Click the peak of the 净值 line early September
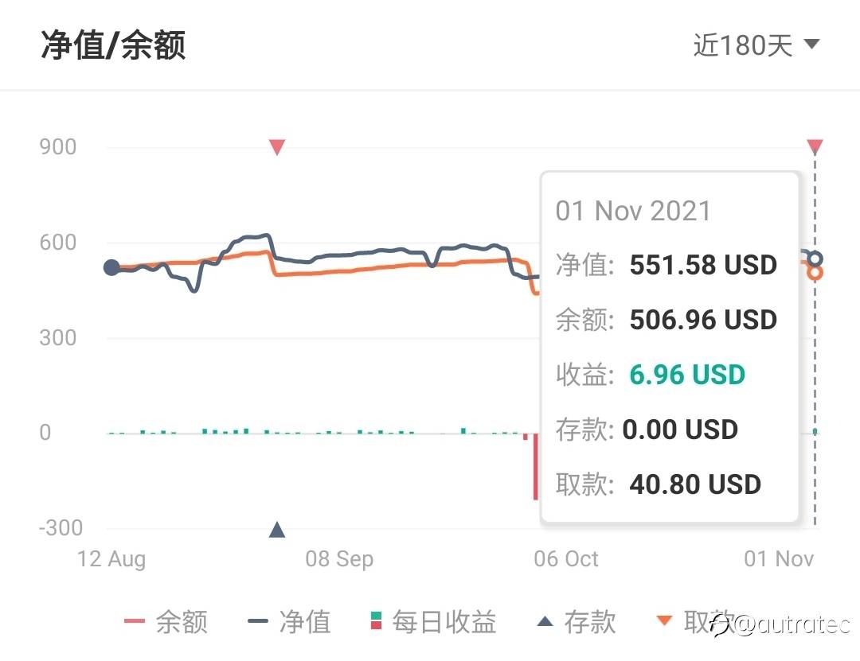Image resolution: width=860 pixels, height=661 pixels. (267, 235)
